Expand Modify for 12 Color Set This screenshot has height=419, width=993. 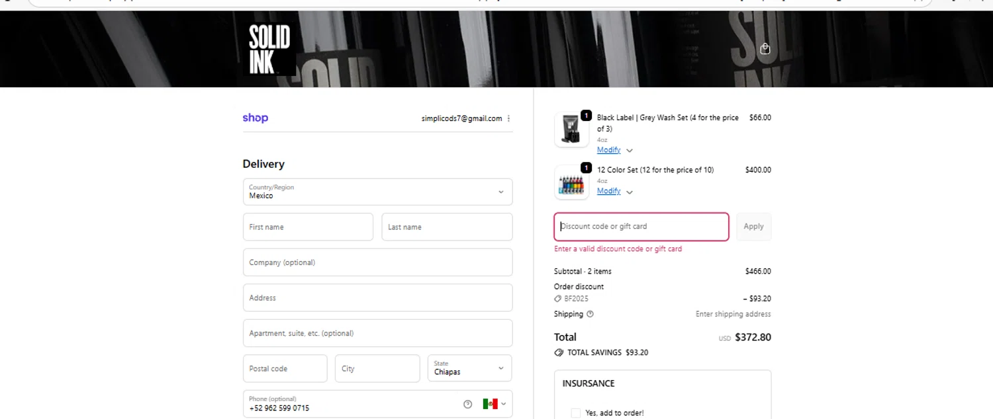pos(629,192)
